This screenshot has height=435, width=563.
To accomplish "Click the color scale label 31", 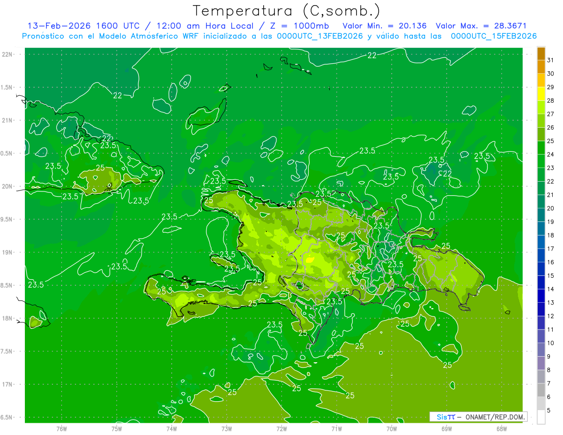I will click(x=551, y=60).
